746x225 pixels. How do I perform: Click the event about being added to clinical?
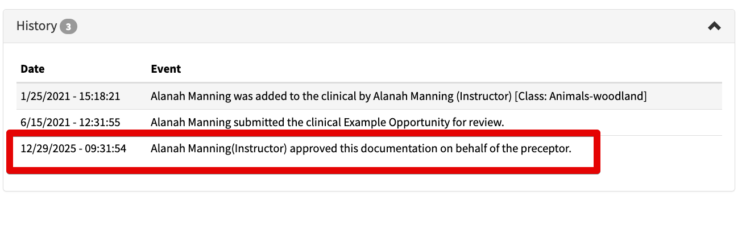click(x=399, y=96)
